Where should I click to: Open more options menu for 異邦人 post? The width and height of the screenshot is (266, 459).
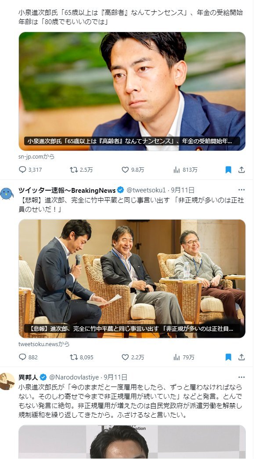[241, 377]
